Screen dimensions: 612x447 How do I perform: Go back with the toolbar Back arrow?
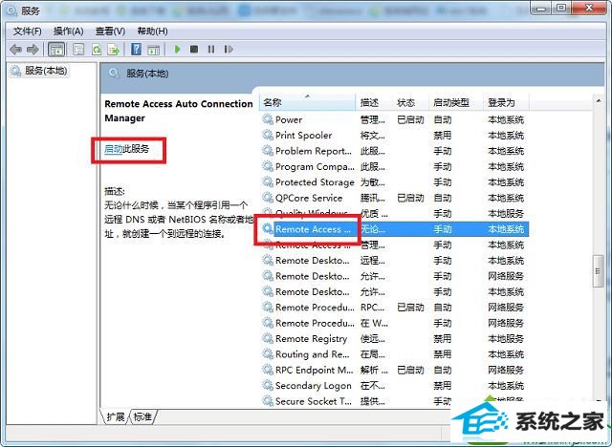coord(15,50)
